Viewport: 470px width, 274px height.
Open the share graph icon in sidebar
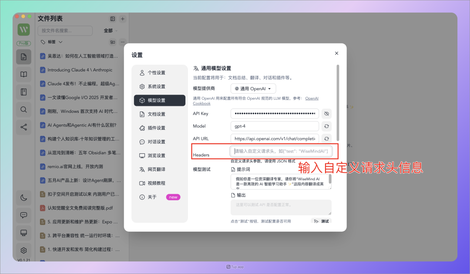pyautogui.click(x=23, y=127)
